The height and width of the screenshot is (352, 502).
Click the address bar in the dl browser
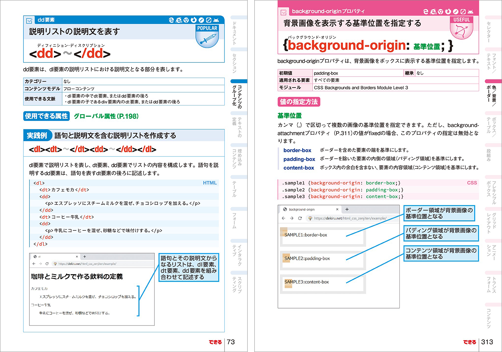102,264
